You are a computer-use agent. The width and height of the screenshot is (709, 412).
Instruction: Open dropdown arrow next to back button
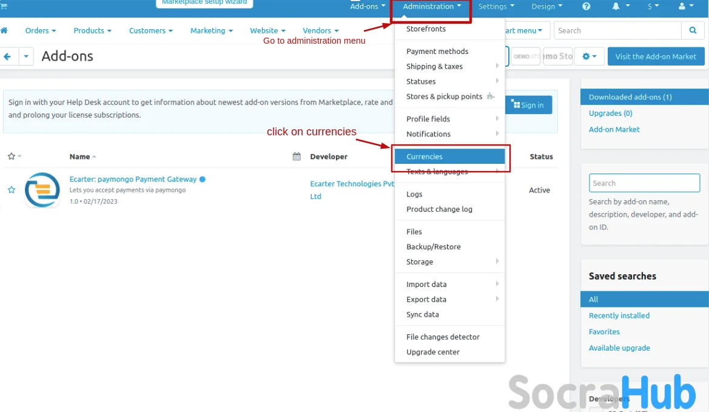coord(25,56)
